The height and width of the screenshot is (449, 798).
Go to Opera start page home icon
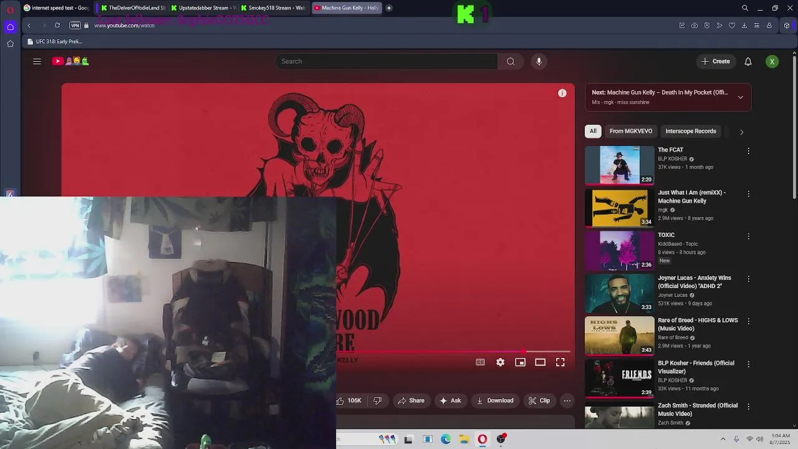point(10,27)
